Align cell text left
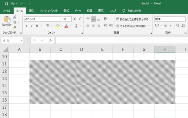Screen dimensions: 188x118 88,26
